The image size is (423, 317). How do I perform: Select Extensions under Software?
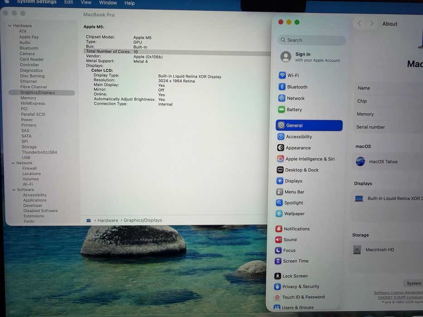tap(34, 216)
